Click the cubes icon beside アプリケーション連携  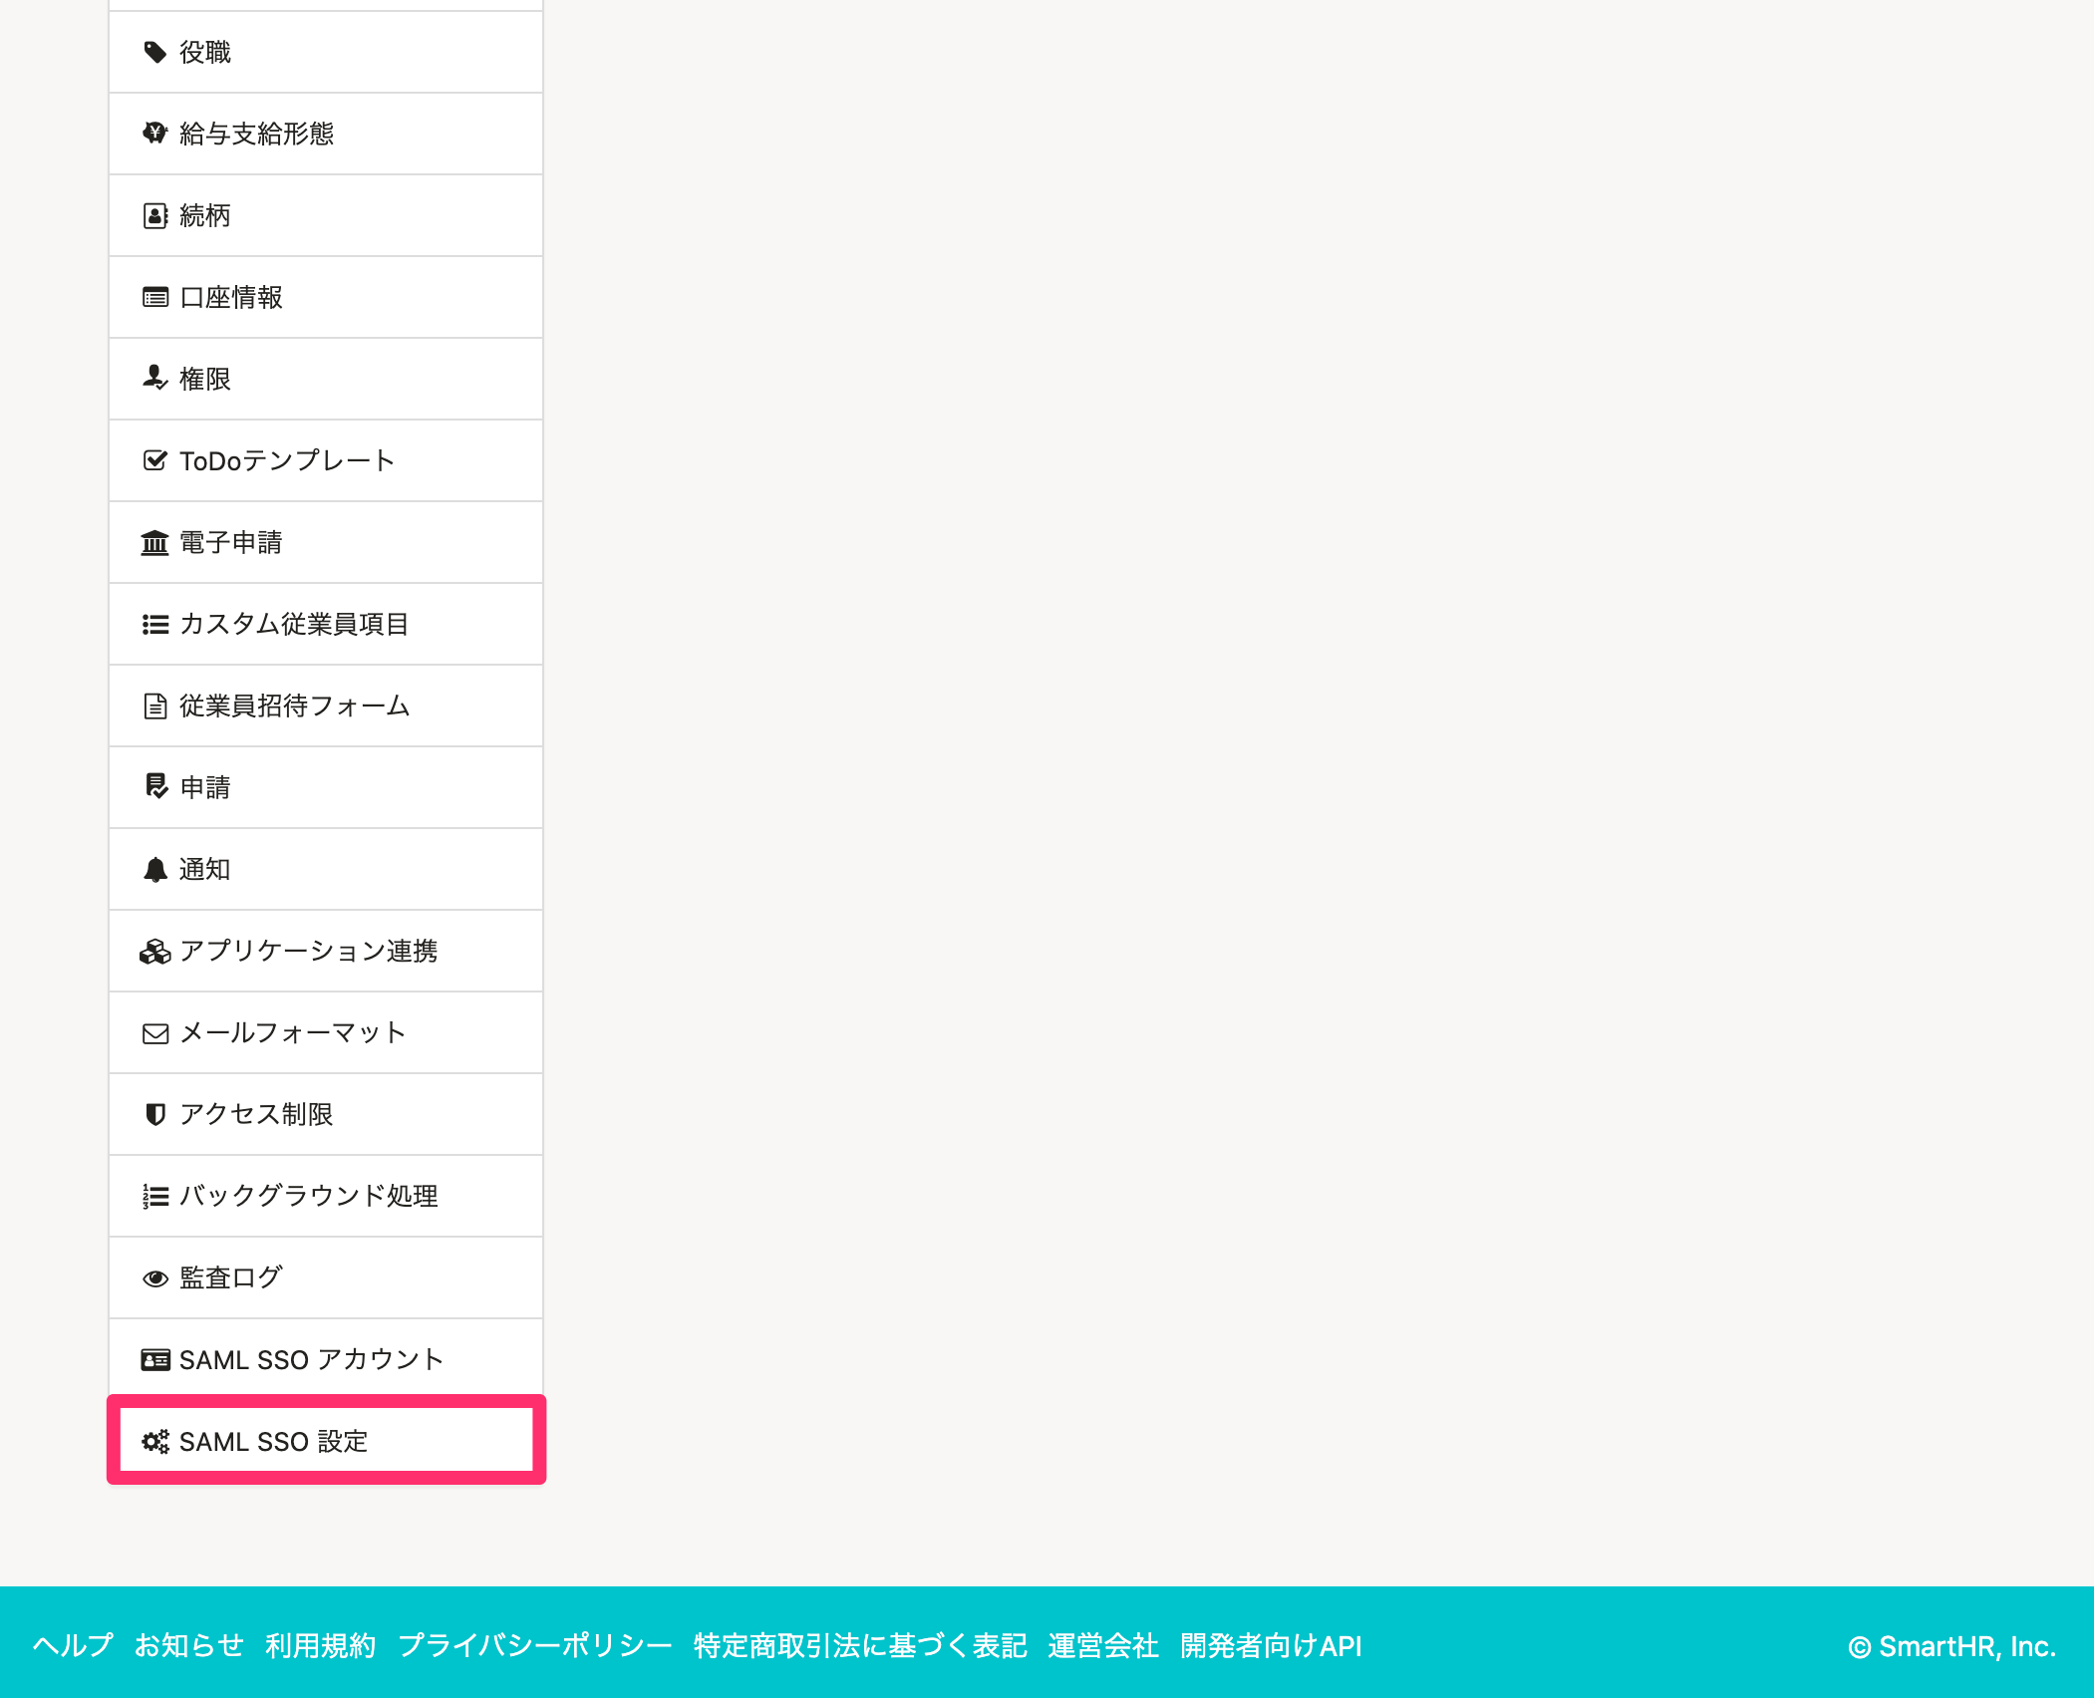(x=154, y=951)
